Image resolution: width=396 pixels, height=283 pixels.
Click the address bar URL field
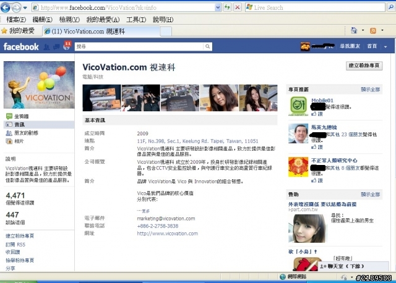(x=124, y=8)
